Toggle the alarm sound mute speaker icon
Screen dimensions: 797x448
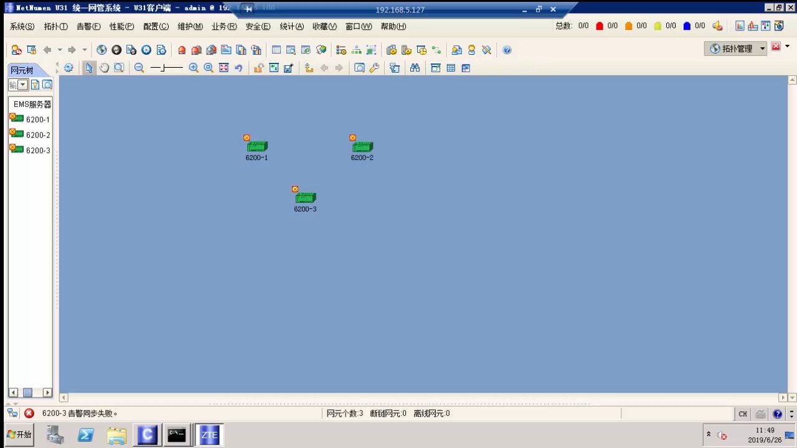[717, 26]
